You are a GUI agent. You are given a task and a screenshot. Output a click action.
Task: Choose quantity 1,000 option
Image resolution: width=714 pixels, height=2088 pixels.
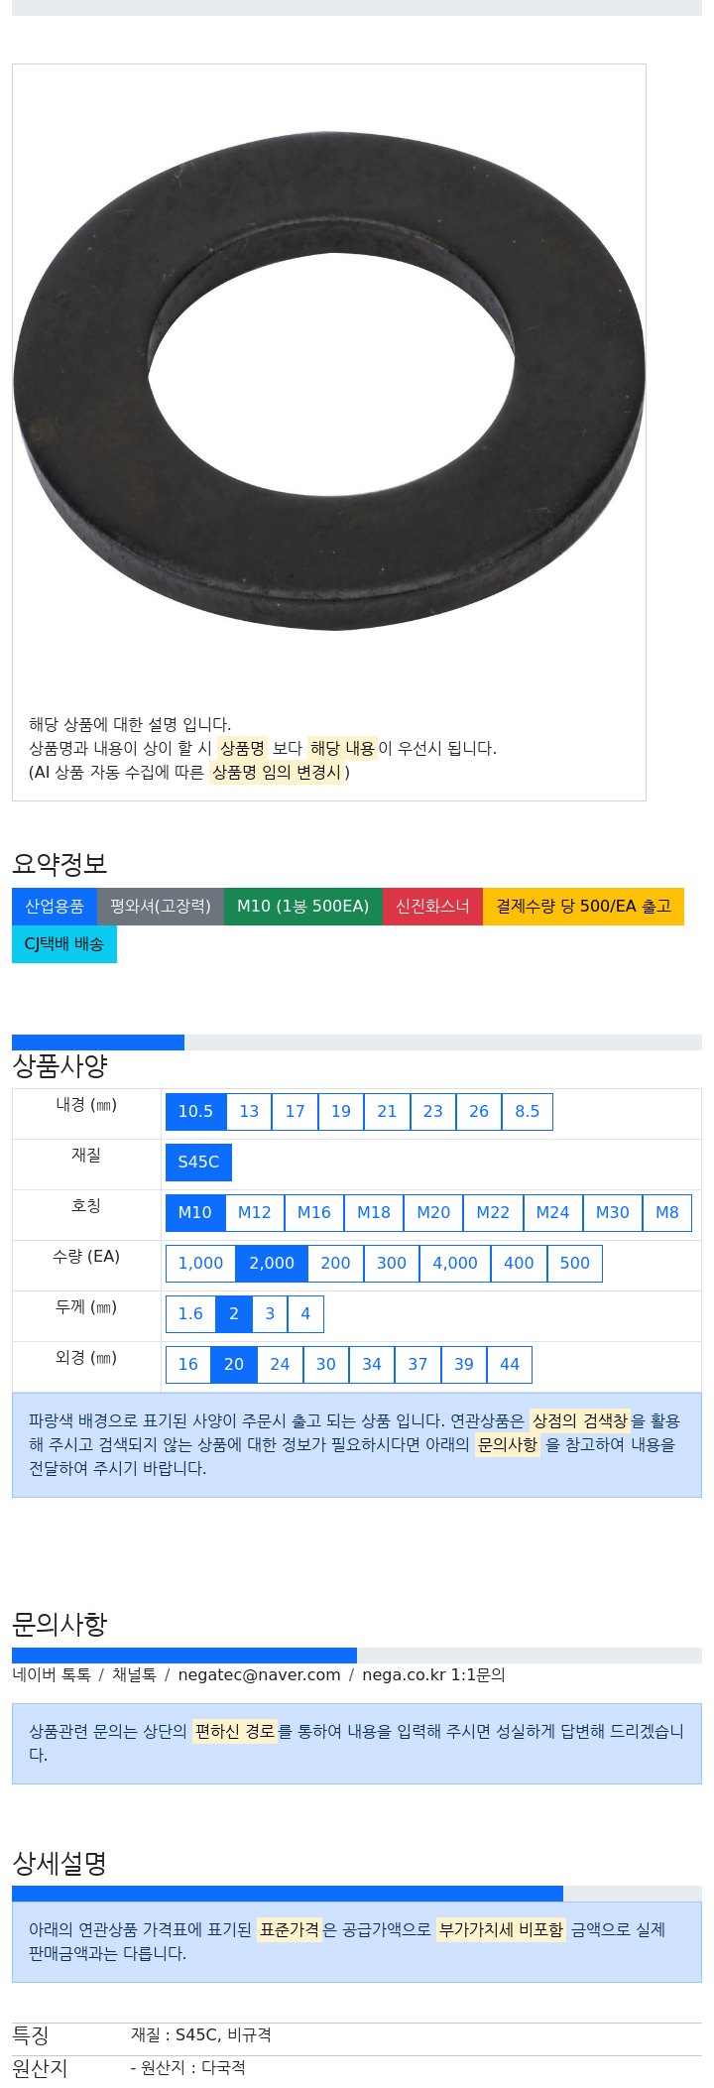point(201,1264)
